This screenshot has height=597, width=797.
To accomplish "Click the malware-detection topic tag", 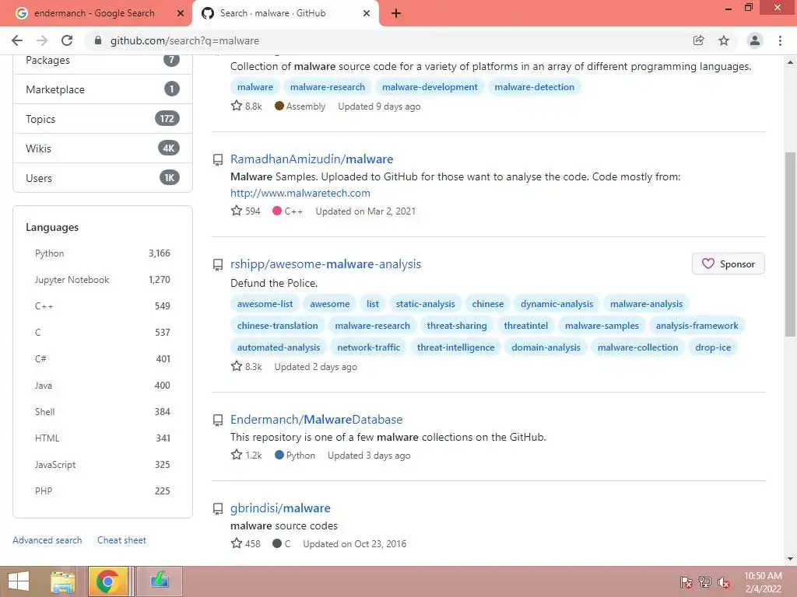I will point(534,87).
